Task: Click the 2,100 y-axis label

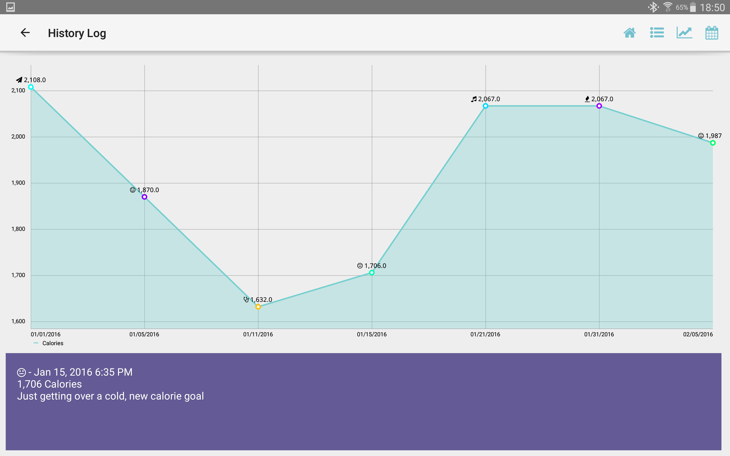Action: click(18, 90)
